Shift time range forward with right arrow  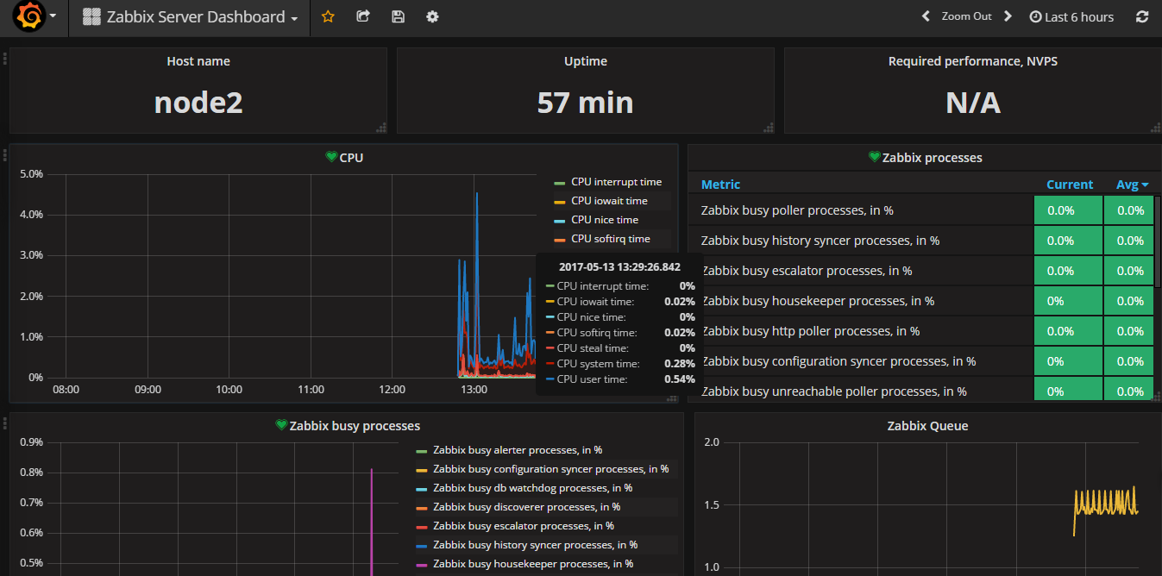[1008, 16]
